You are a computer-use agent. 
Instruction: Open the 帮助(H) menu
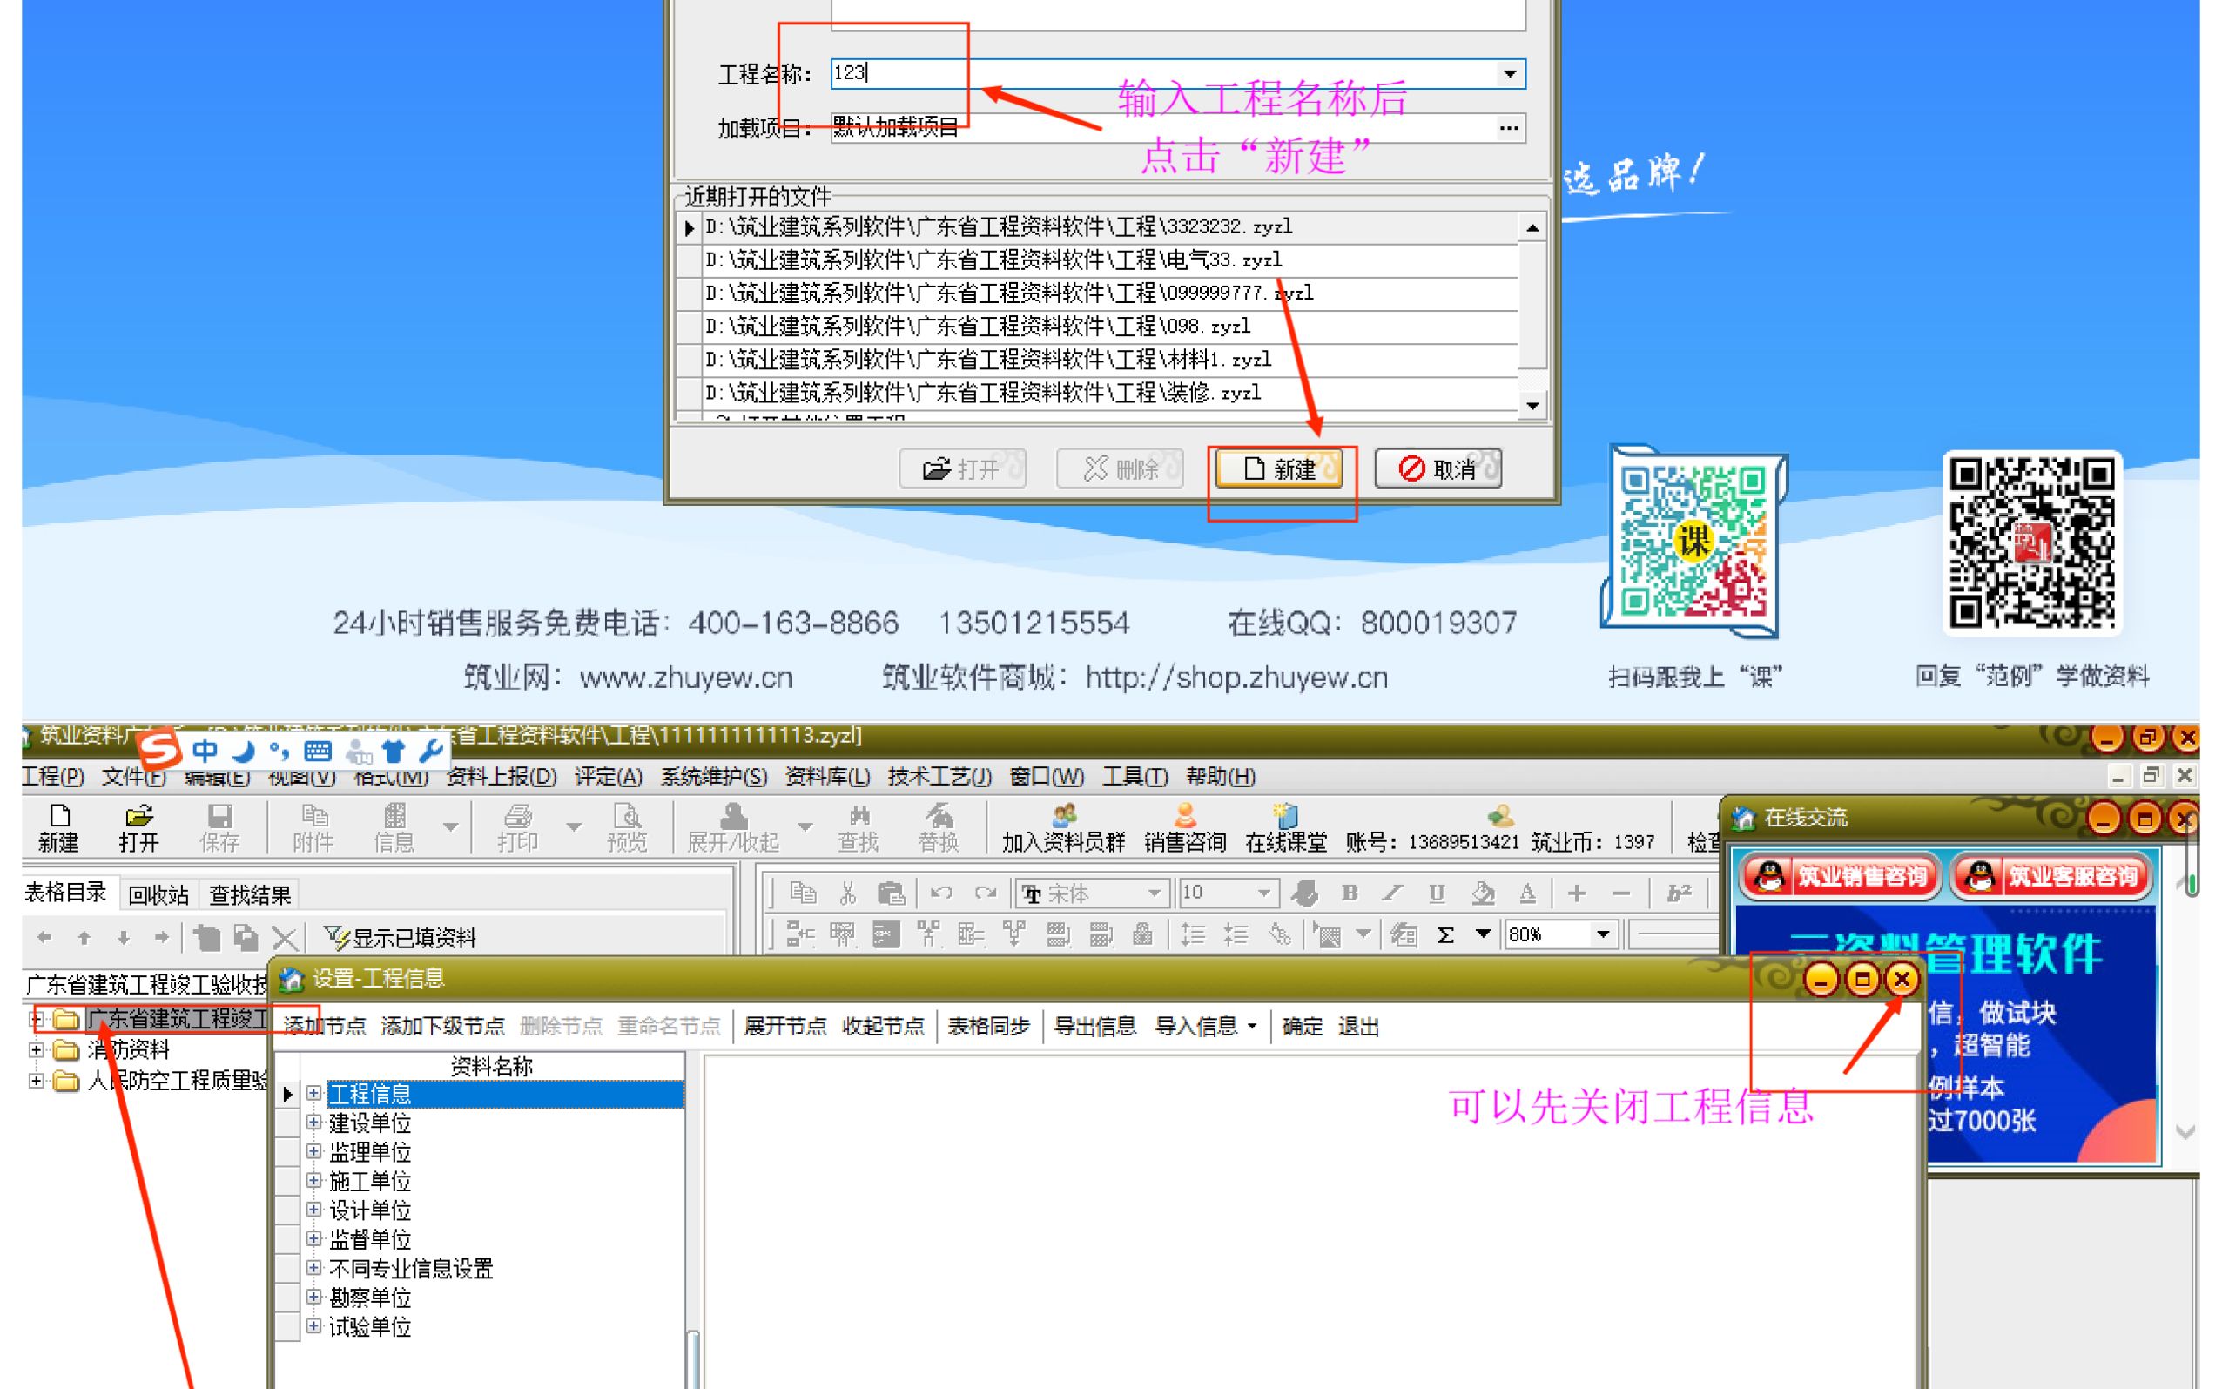point(1220,776)
